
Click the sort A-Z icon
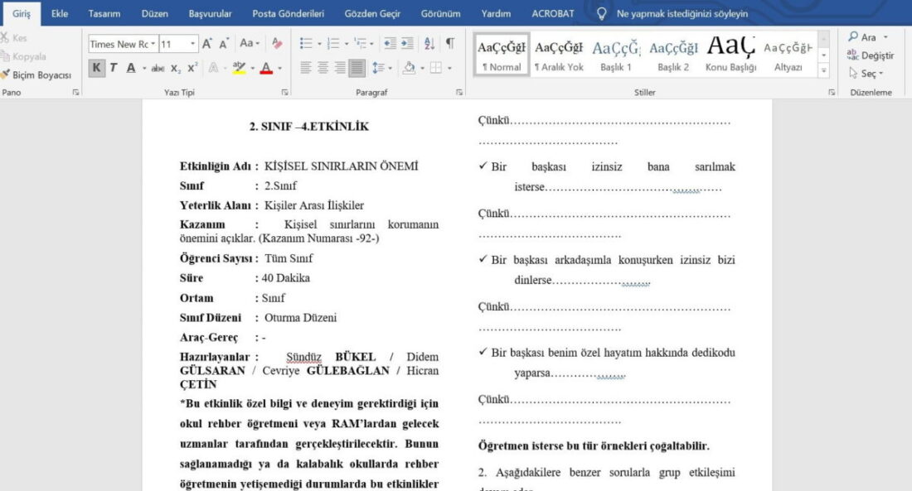coord(429,43)
